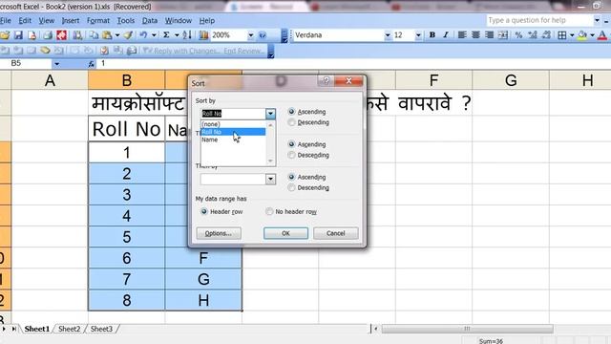Switch to Sheet3 tab
611x344 pixels.
[101, 329]
